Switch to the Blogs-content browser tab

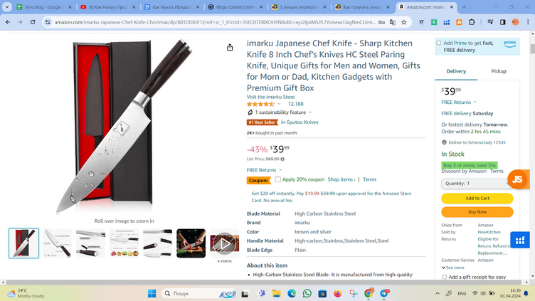(x=235, y=7)
